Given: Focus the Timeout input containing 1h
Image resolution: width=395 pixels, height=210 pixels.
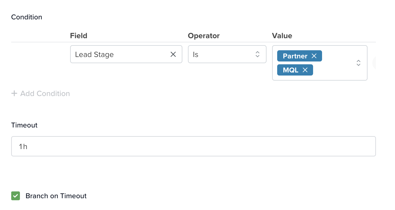Looking at the screenshot, I should [193, 146].
